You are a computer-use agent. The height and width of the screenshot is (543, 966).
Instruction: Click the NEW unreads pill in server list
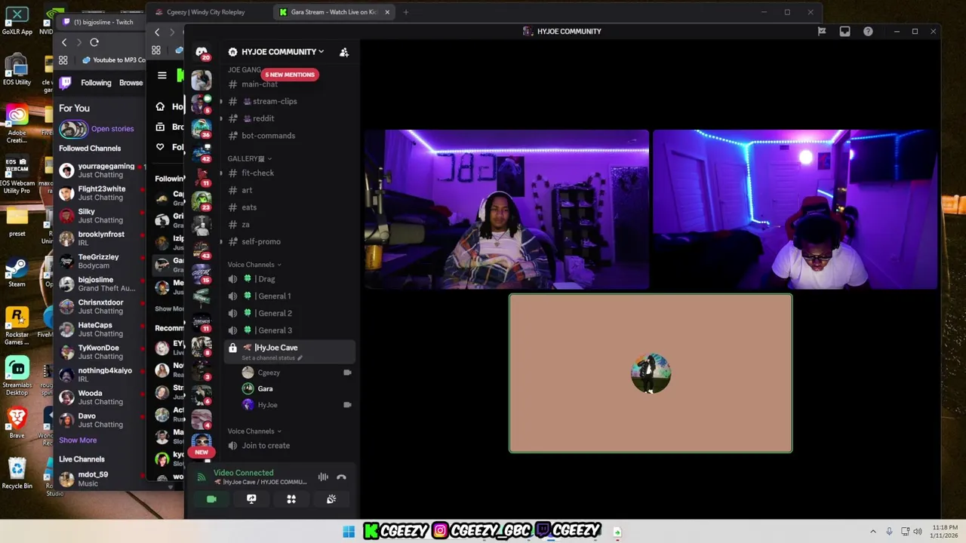(x=202, y=452)
